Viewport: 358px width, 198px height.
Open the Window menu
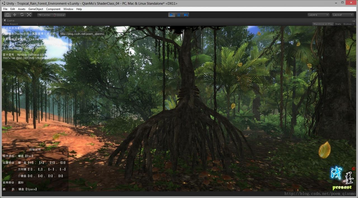click(68, 9)
